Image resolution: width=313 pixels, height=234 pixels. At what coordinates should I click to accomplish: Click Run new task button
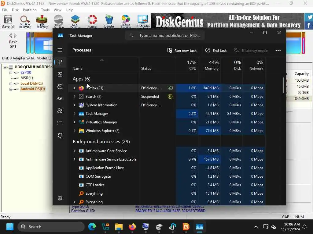tap(182, 51)
